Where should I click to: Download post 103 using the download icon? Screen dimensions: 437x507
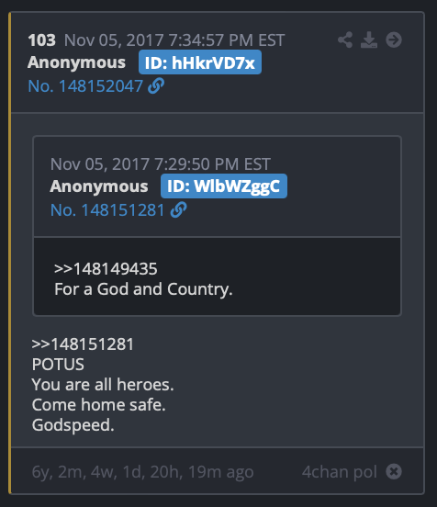(369, 39)
